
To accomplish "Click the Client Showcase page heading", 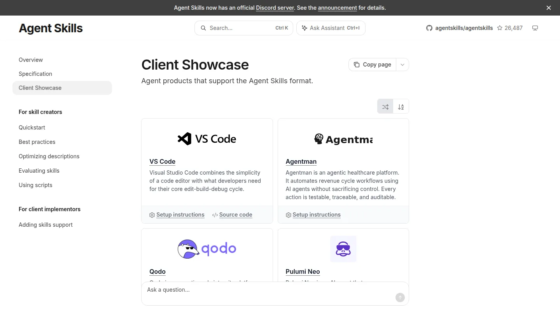I will pyautogui.click(x=195, y=65).
